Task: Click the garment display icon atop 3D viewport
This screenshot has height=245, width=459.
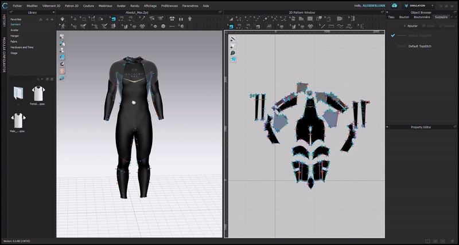Action: point(62,37)
